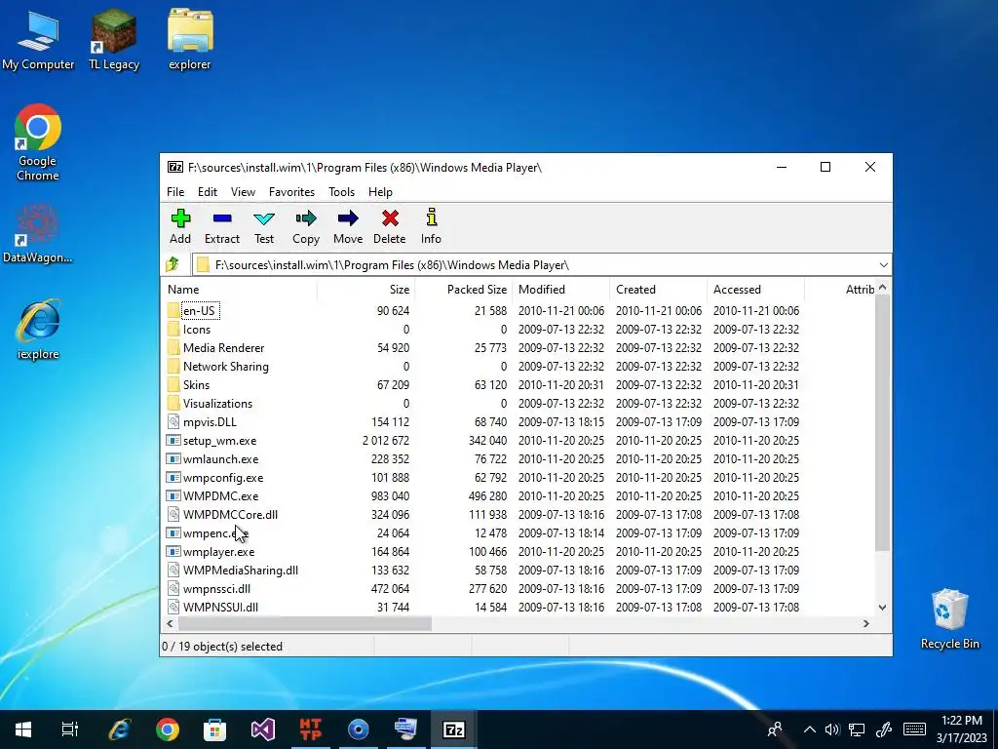This screenshot has width=998, height=749.
Task: Open the Edit menu
Action: (208, 192)
